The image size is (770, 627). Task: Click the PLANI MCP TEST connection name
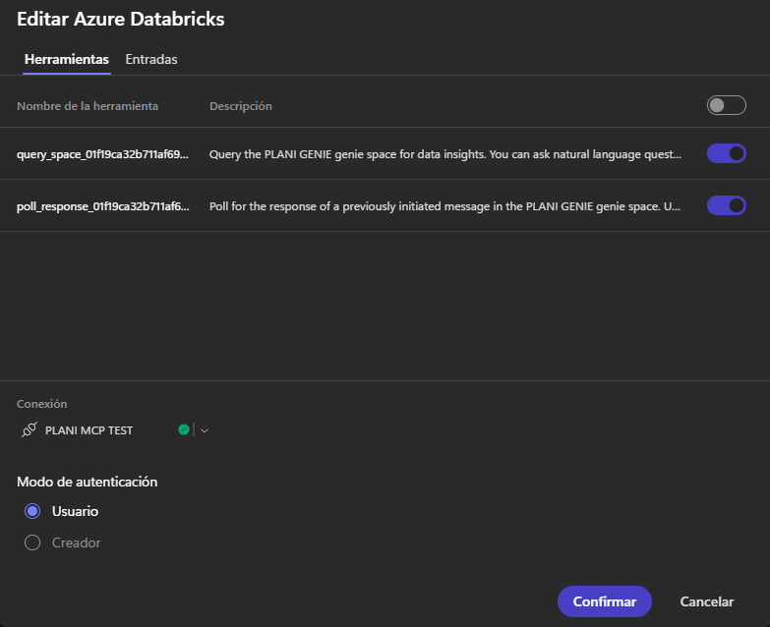[89, 430]
